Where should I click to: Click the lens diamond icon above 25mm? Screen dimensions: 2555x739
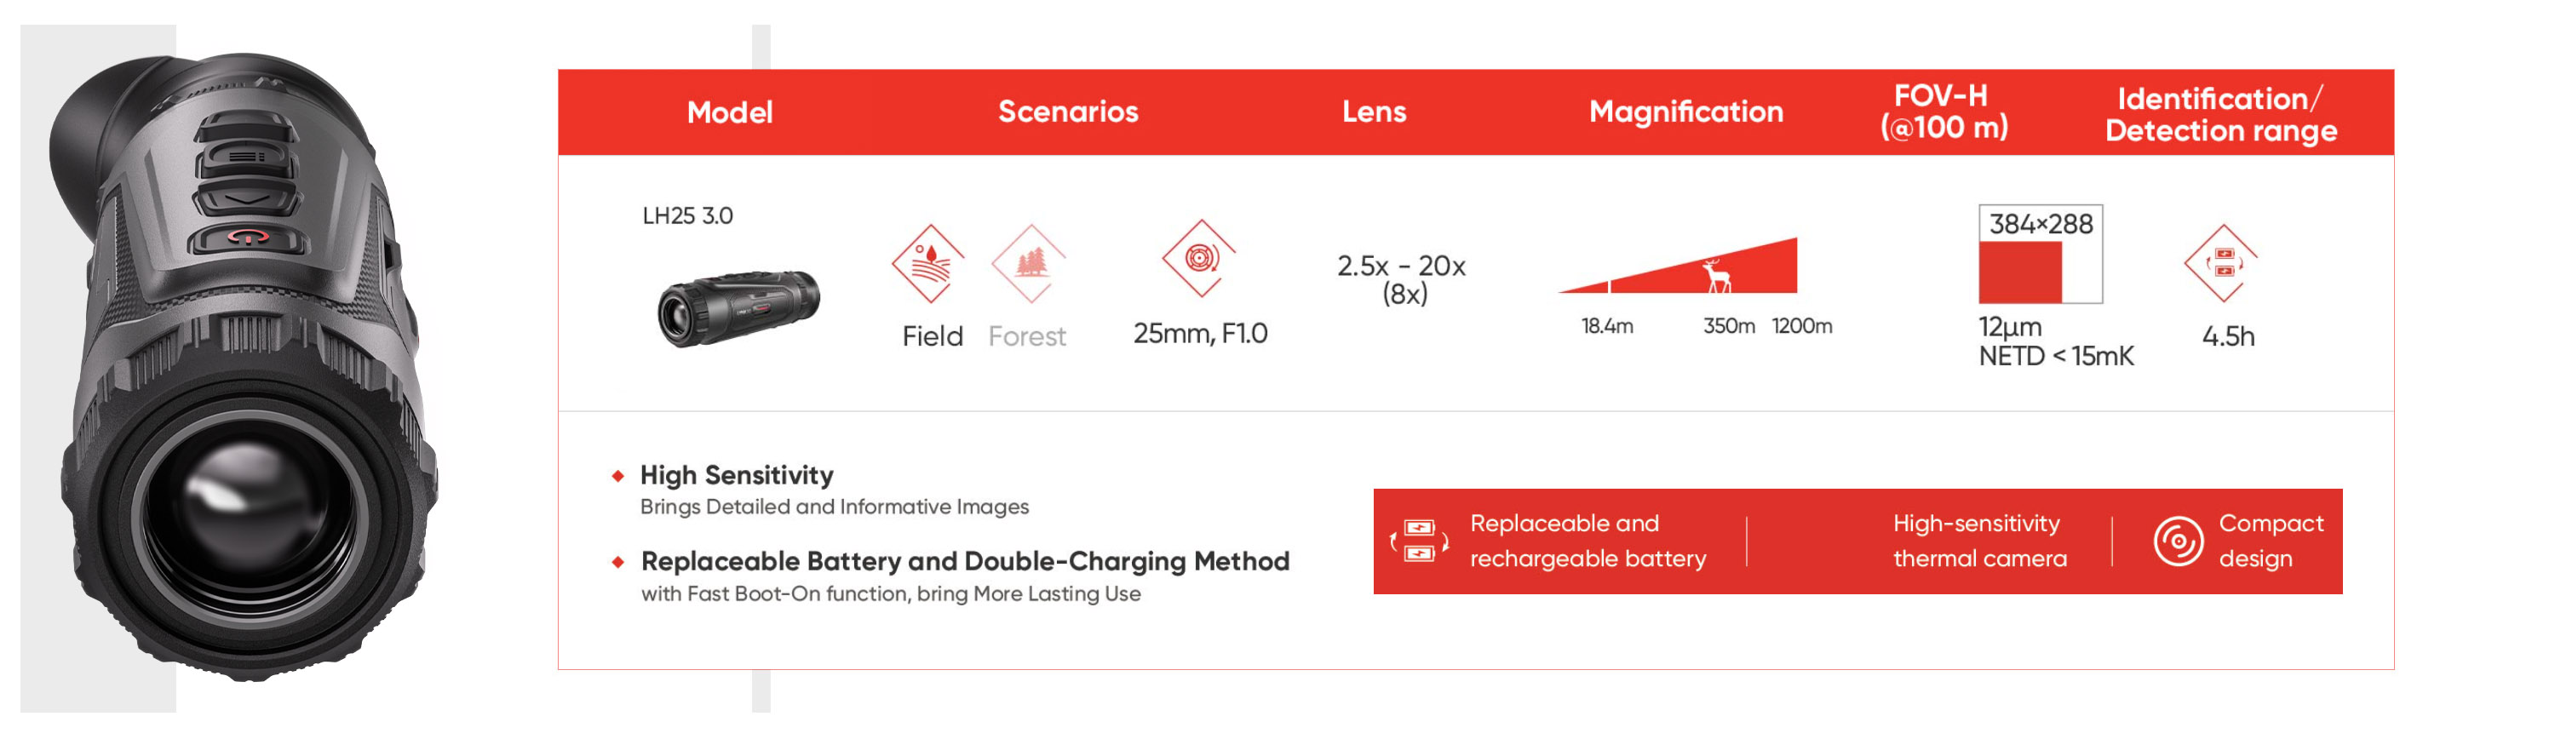[1199, 258]
